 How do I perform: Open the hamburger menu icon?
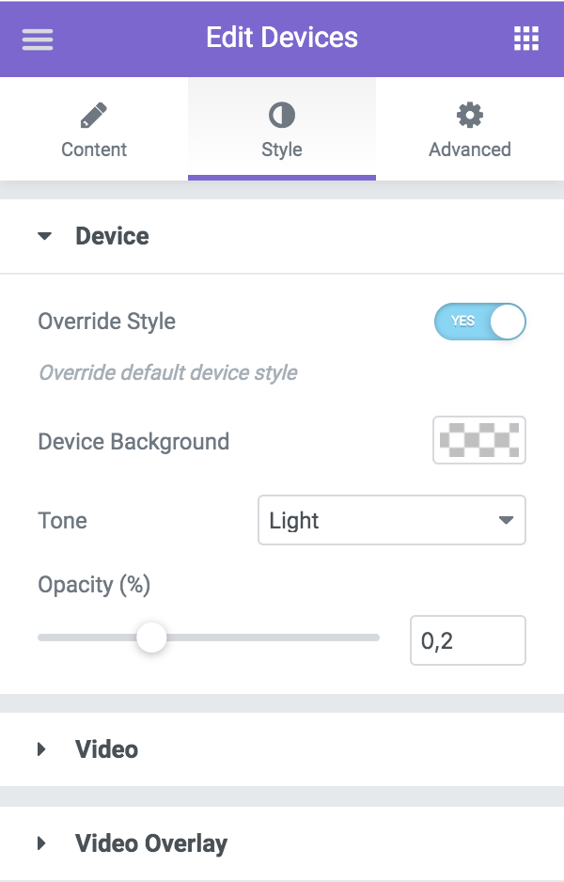38,39
